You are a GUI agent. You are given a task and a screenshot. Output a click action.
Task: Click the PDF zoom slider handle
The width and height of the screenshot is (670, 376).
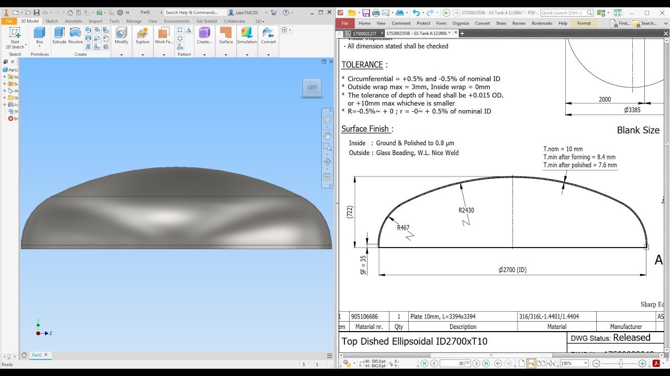[621, 363]
